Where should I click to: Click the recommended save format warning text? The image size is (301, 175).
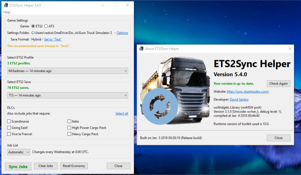pyautogui.click(x=39, y=46)
